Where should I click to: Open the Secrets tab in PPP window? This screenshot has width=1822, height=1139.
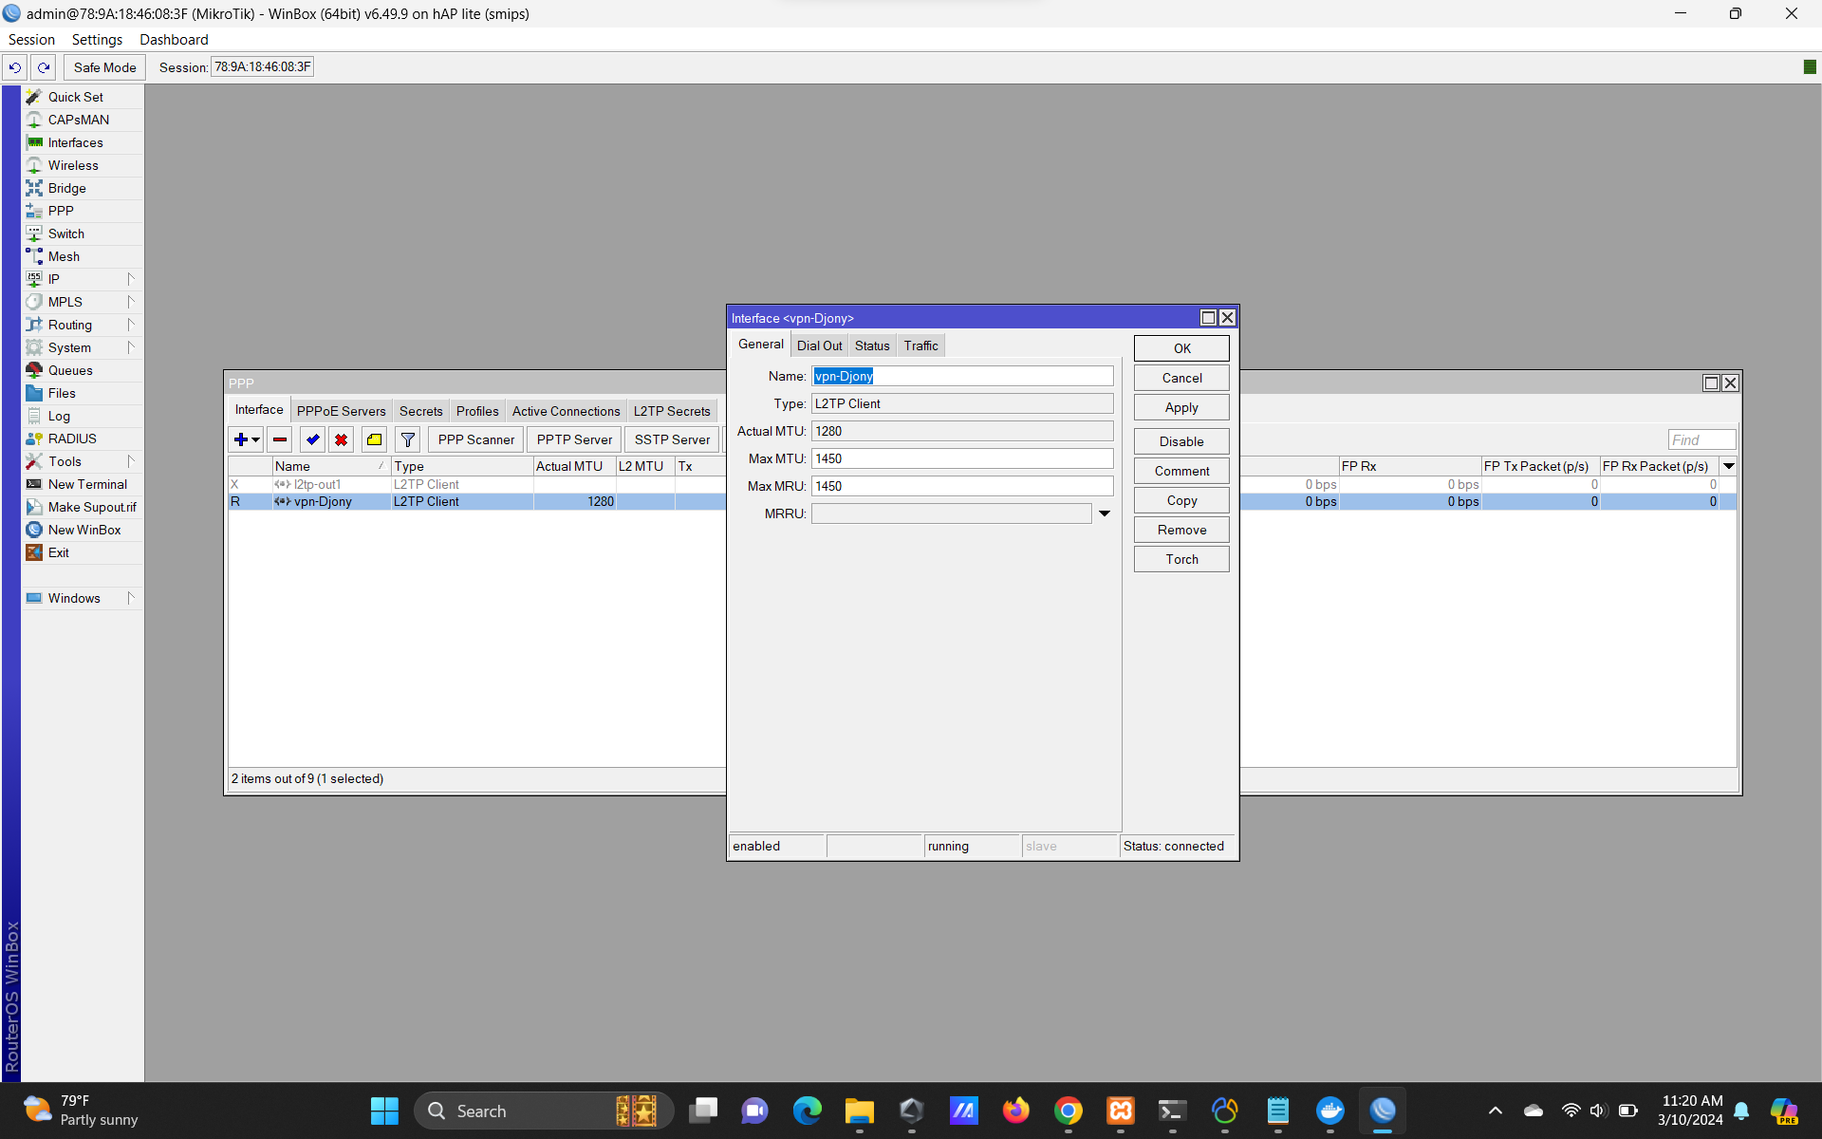[420, 411]
